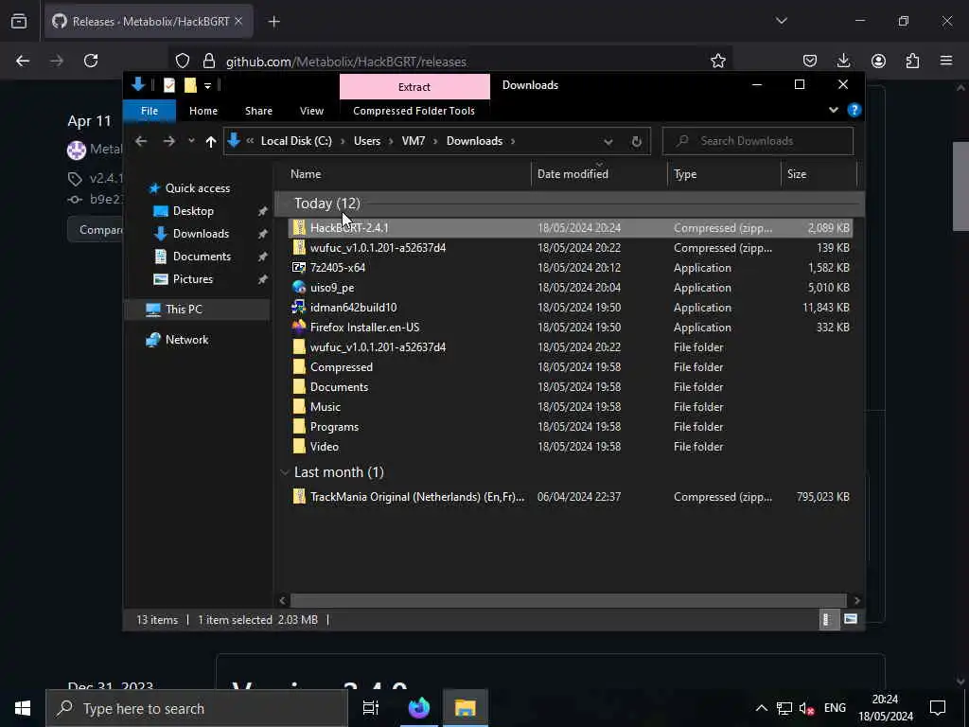The image size is (969, 727).
Task: Open the Firefox account icon
Action: pyautogui.click(x=878, y=61)
